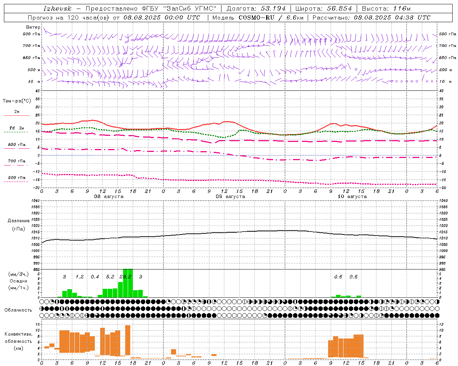The height and width of the screenshot is (366, 458).
Task: Click the red 2м legend line
Action: click(x=17, y=116)
